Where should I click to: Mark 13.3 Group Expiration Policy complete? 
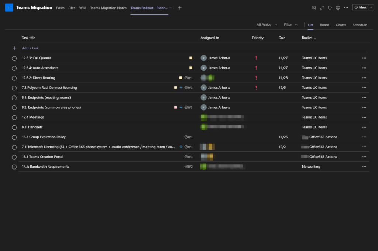14,137
